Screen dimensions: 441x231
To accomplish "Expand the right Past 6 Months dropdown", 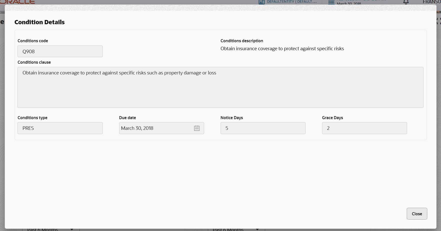I will coord(257,229).
